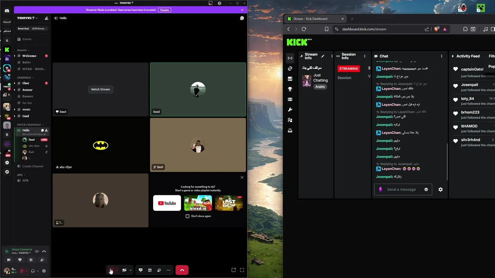Viewport: 495px width, 278px height.
Task: Toggle deafen headphones in user panel
Action: click(33, 271)
